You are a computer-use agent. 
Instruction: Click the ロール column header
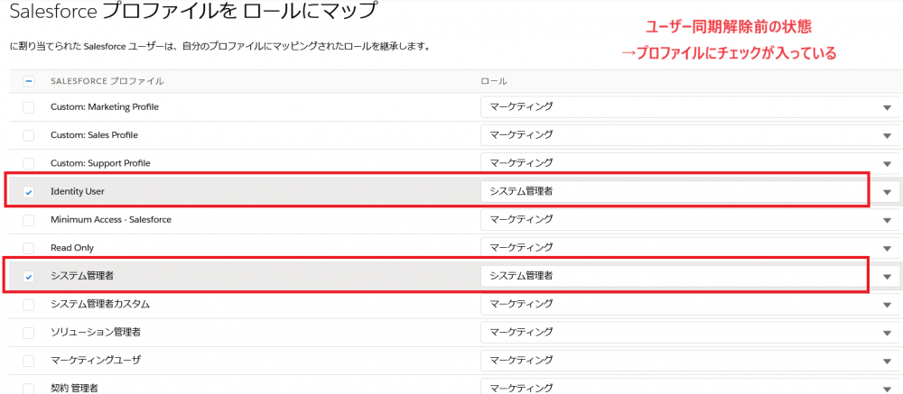point(494,82)
